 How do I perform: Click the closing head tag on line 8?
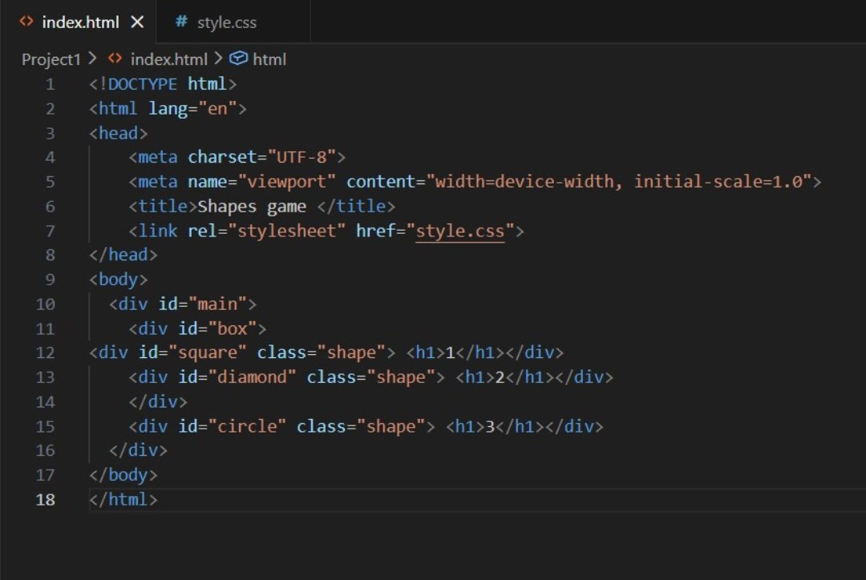coord(123,255)
